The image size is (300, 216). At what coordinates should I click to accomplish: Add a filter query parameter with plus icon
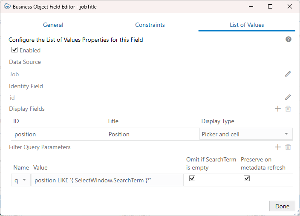coord(277,147)
